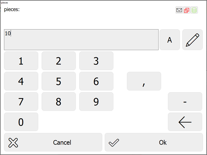Click the red overlapping squares icon
Screen dimensions: 207x155
[187, 10]
